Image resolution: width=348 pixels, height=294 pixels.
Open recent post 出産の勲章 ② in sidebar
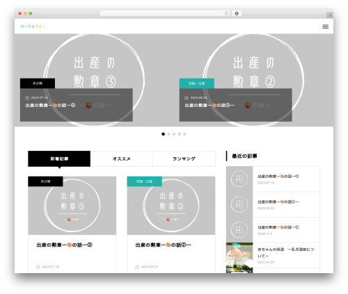pyautogui.click(x=278, y=202)
